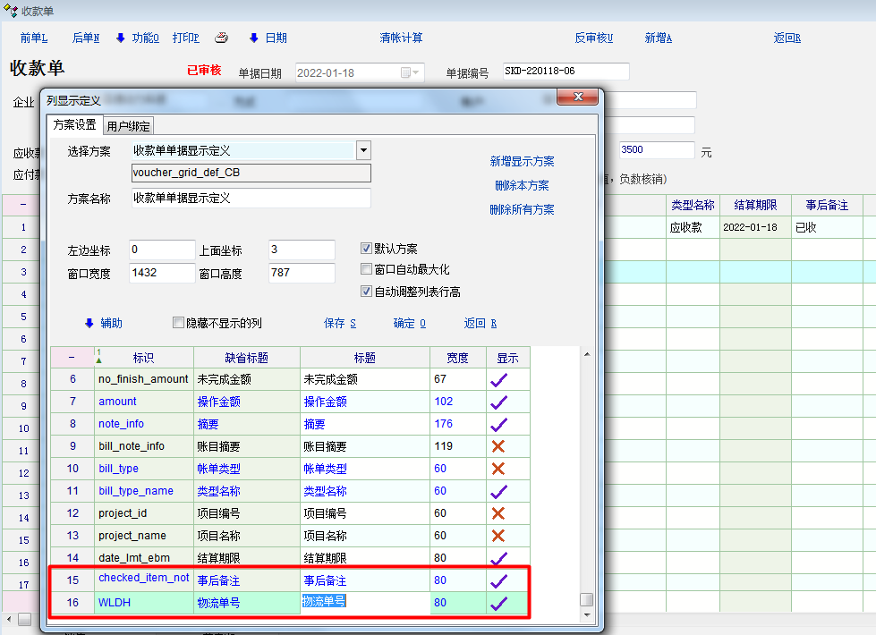Toggle the display checkmark for the WLDH row

pyautogui.click(x=498, y=603)
